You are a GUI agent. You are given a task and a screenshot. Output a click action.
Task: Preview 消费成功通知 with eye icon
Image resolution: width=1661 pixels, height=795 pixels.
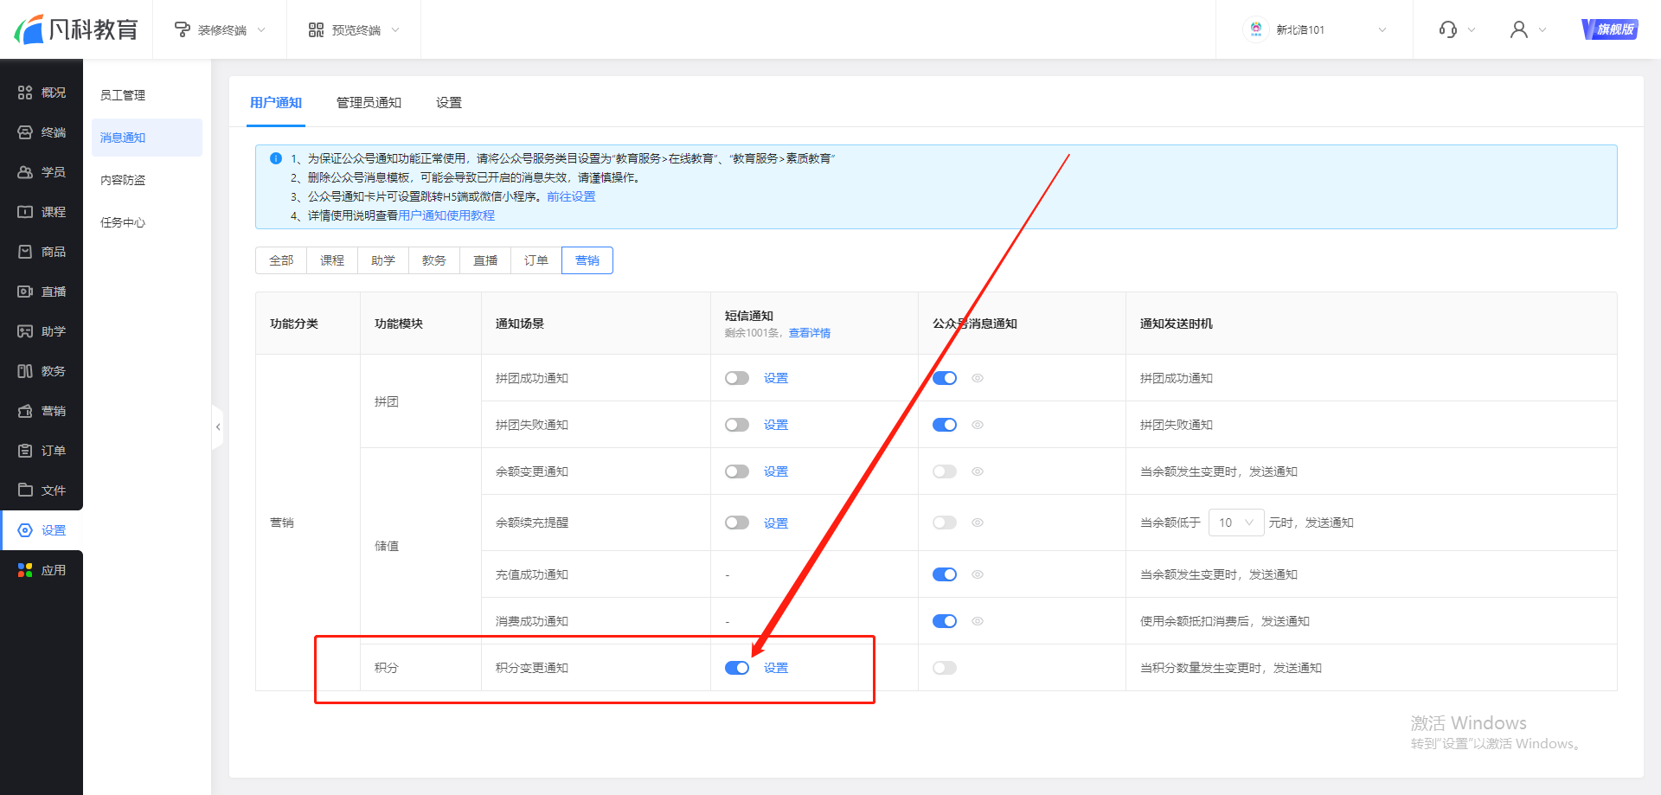[x=978, y=621]
